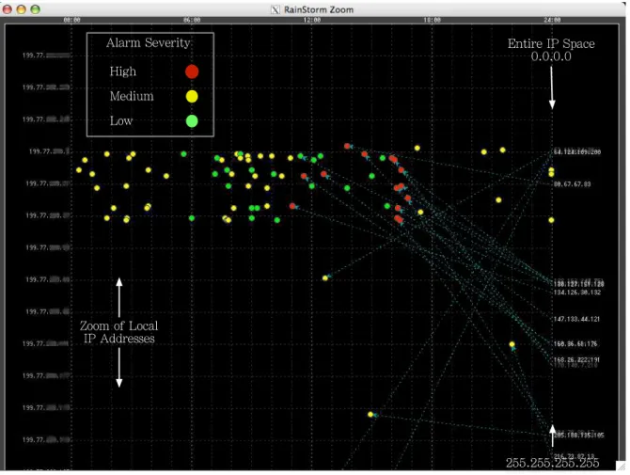Screen dimensions: 630x475
Task: Click the 06:00 time axis label
Action: point(192,20)
